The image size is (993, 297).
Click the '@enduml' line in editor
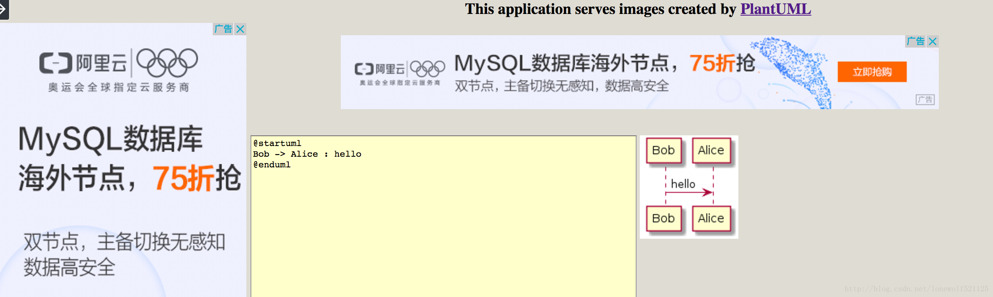pos(272,165)
